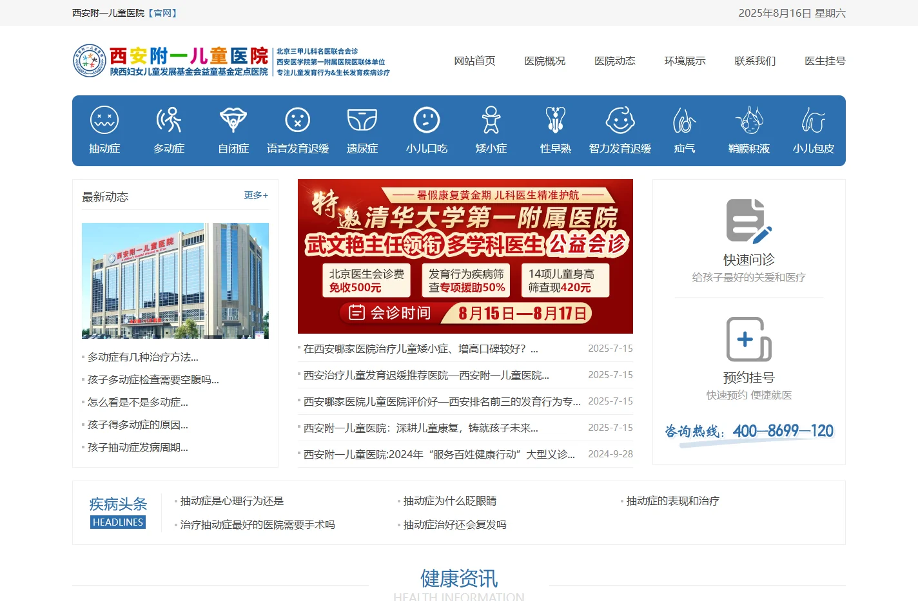
Task: Open 医院概况 menu item
Action: point(545,61)
